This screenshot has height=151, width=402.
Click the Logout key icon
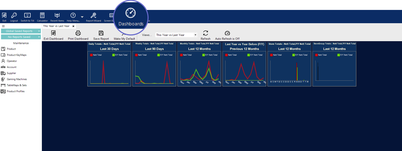point(14,16)
